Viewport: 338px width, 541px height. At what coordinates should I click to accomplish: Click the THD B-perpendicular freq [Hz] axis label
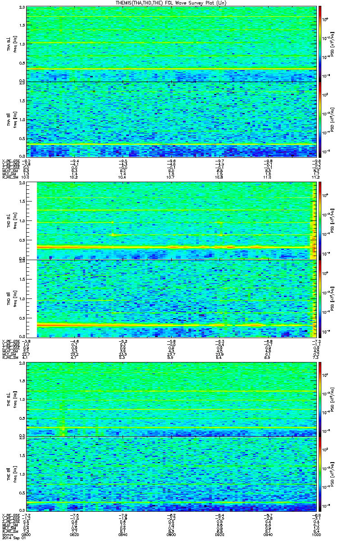[x=14, y=221]
